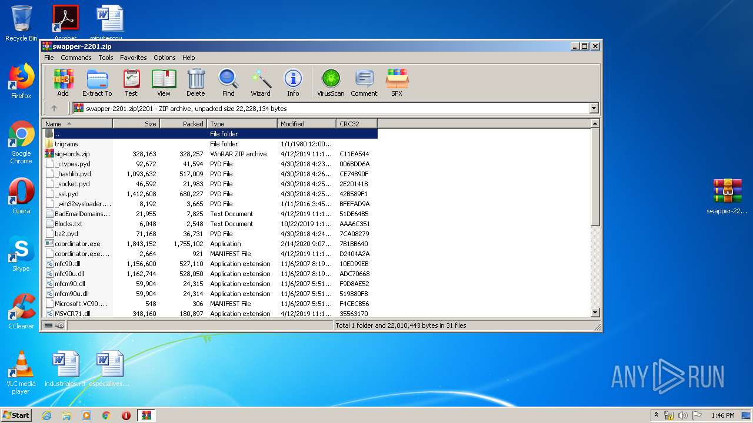Sort the list by Name column
This screenshot has width=753, height=423.
tap(77, 123)
